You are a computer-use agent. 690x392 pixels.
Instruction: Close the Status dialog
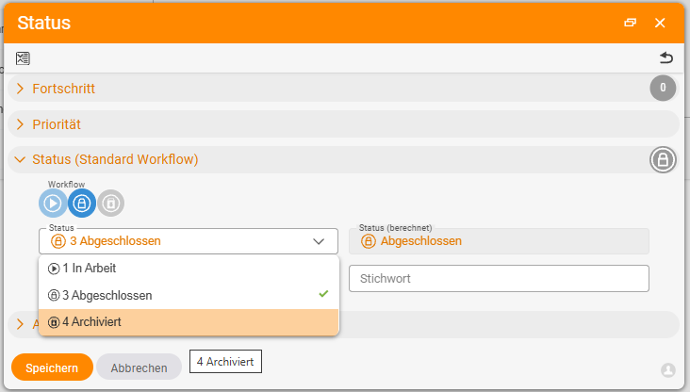[660, 23]
